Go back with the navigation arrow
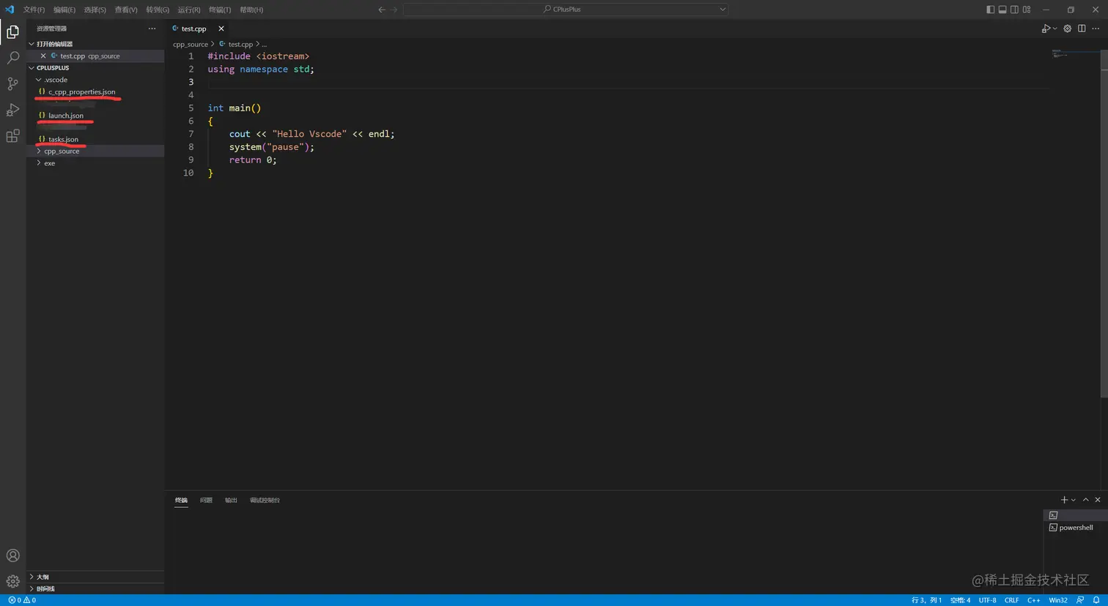1108x606 pixels. tap(381, 10)
